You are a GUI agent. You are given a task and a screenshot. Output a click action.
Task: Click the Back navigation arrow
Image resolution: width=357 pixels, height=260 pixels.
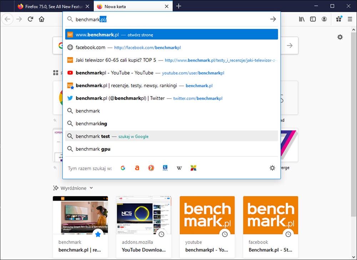[7, 19]
